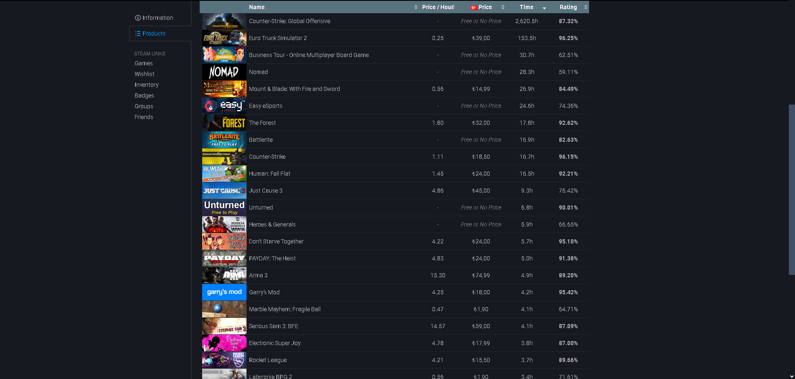Viewport: 795px width, 379px height.
Task: Open the Inventory Steam link
Action: point(147,85)
